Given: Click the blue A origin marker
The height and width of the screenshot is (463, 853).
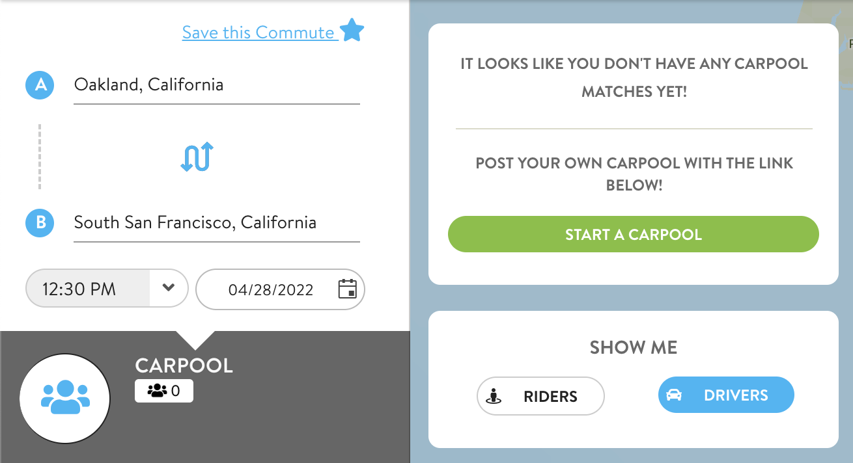Looking at the screenshot, I should pos(41,85).
